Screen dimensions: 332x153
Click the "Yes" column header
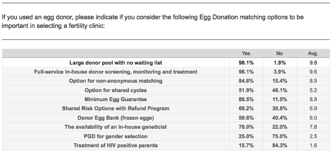click(x=246, y=53)
